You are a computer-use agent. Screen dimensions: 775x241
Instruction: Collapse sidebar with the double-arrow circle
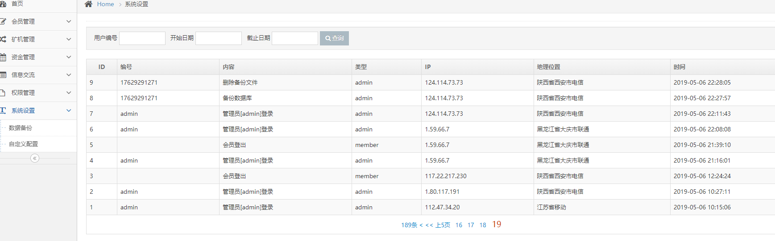click(x=35, y=158)
